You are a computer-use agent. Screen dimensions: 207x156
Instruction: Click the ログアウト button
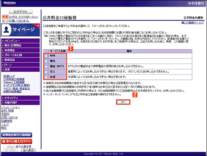pos(21,12)
